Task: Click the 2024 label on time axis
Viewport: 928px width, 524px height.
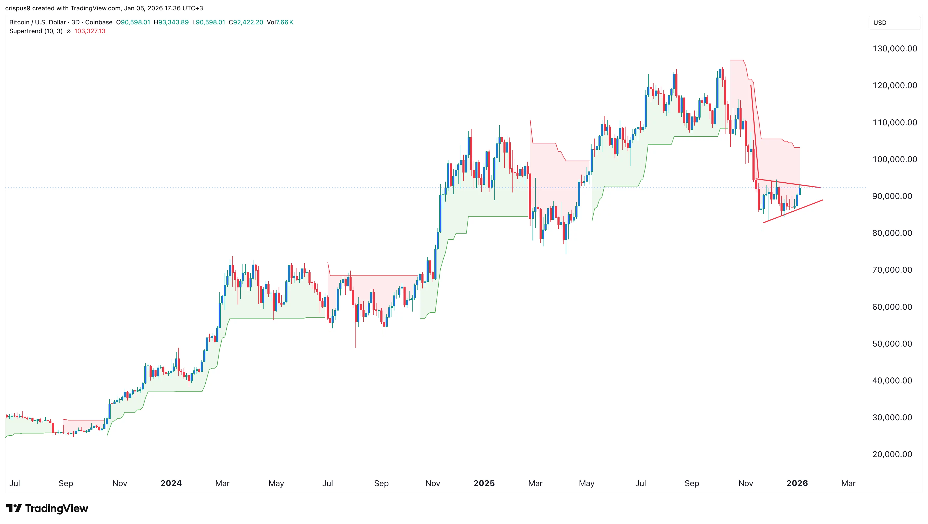Action: (171, 483)
